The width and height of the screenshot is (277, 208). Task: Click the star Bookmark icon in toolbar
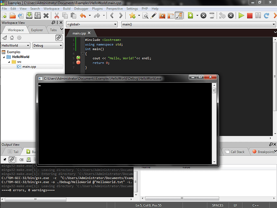[132, 16]
